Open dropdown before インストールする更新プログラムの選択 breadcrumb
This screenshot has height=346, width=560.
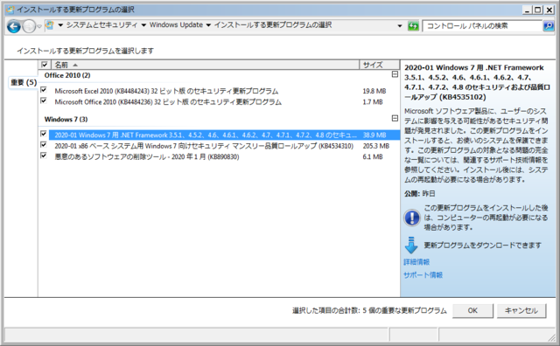tap(208, 25)
